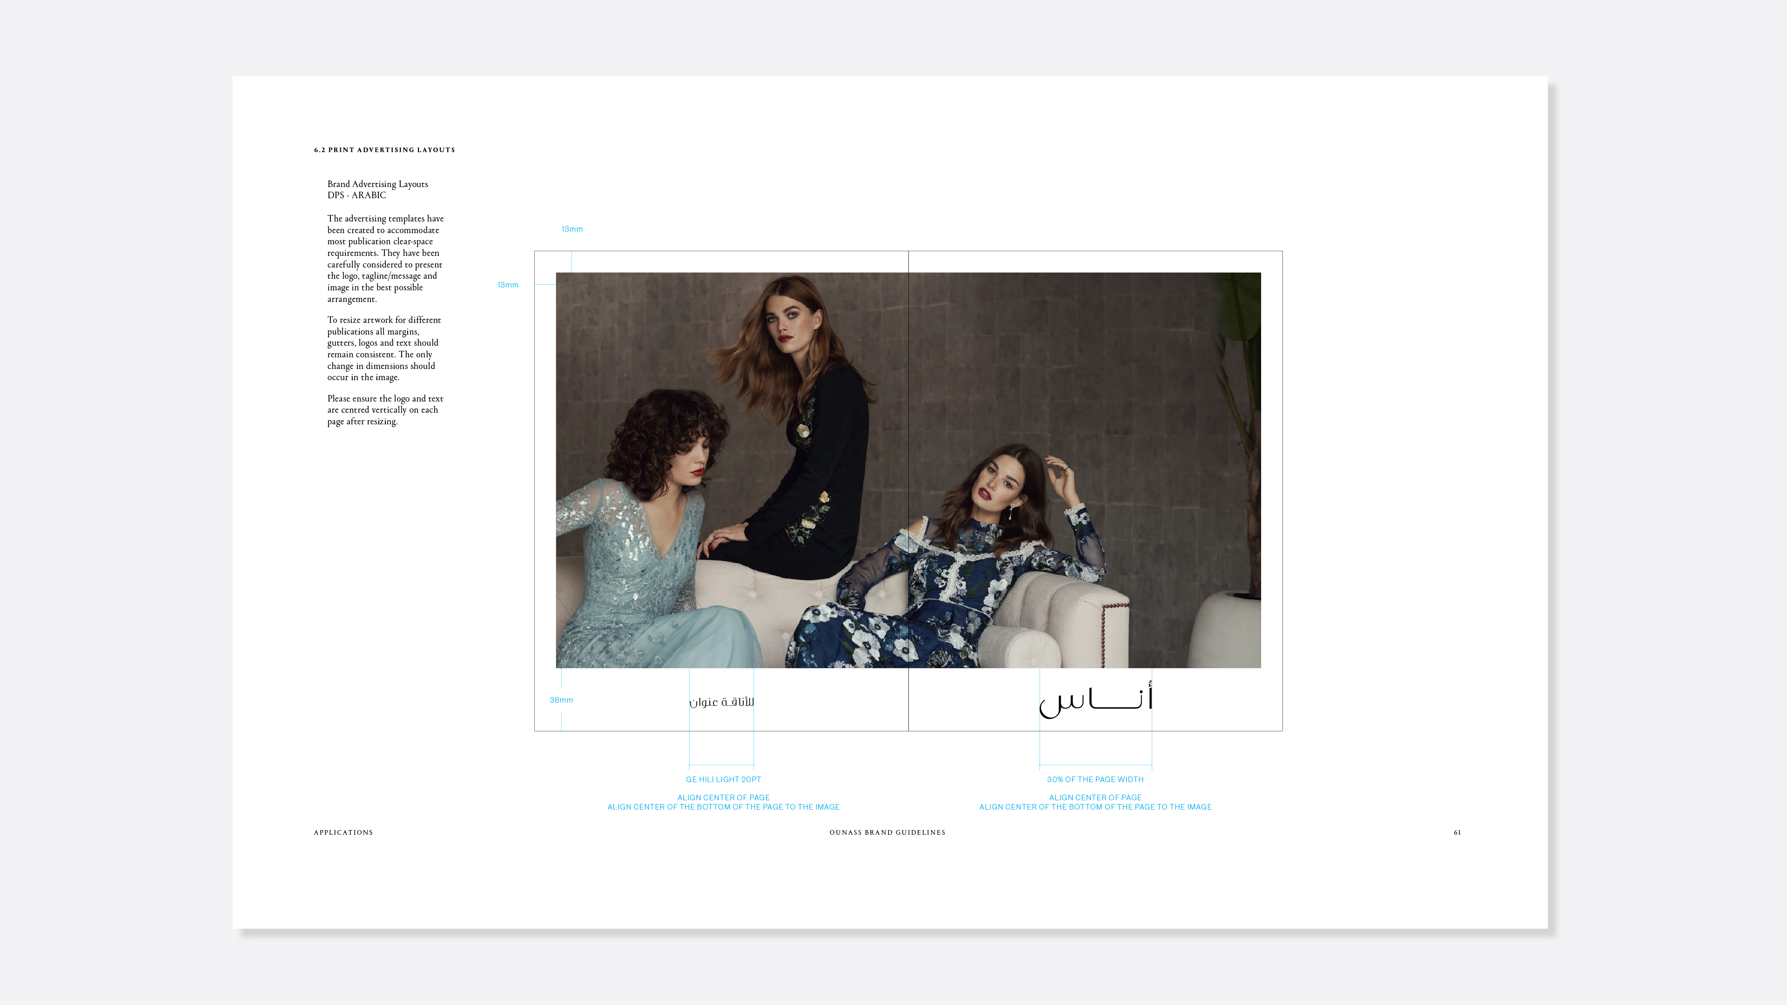Click the Arabic tagline text
This screenshot has width=1787, height=1005.
coord(721,702)
